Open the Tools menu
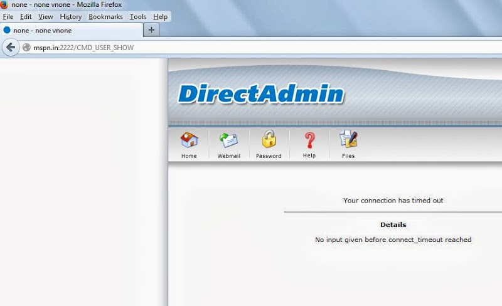Screen dimensions: 502x306 point(138,17)
